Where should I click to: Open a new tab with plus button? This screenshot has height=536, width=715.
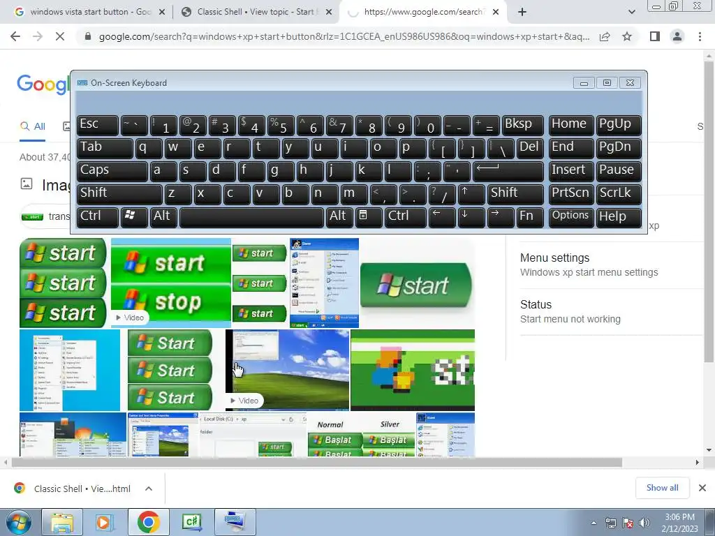click(522, 12)
